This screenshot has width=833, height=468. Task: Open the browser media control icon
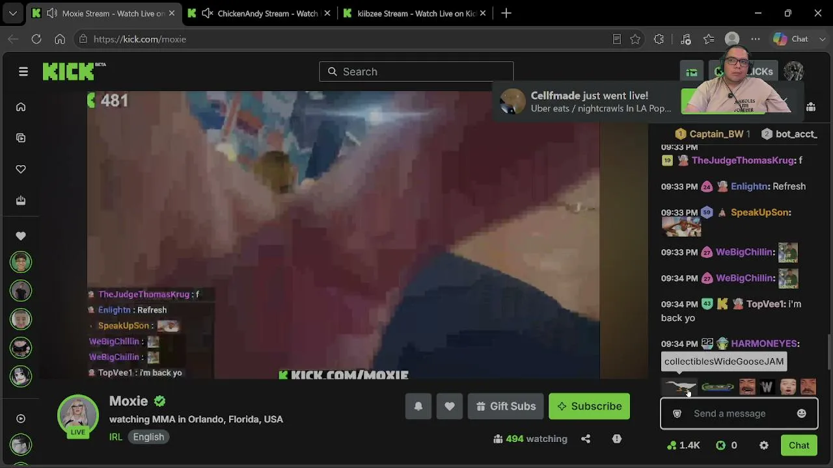[x=686, y=39]
